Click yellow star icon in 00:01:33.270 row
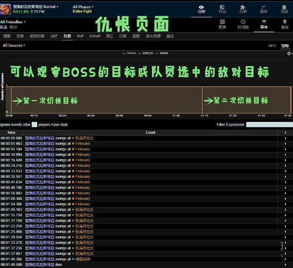 pyautogui.click(x=73, y=243)
